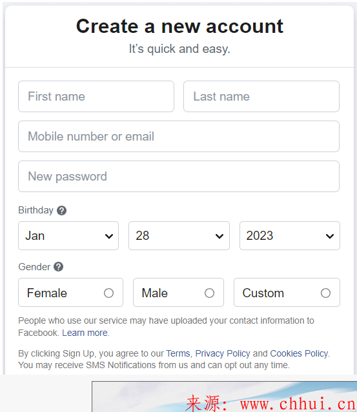This screenshot has width=357, height=412.
Task: Open the Cookies Policy link
Action: 299,353
